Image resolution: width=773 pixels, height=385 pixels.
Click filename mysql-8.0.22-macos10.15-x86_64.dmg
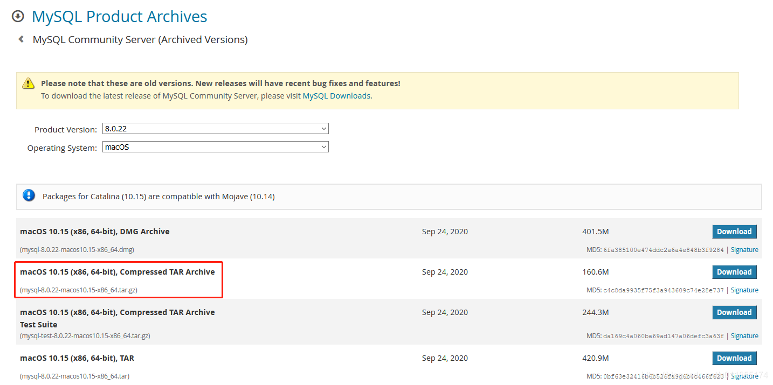pyautogui.click(x=77, y=250)
